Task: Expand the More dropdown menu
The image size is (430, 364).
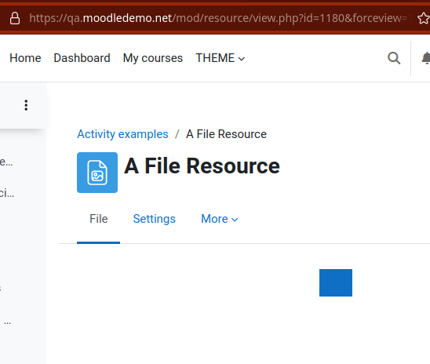Action: (220, 219)
